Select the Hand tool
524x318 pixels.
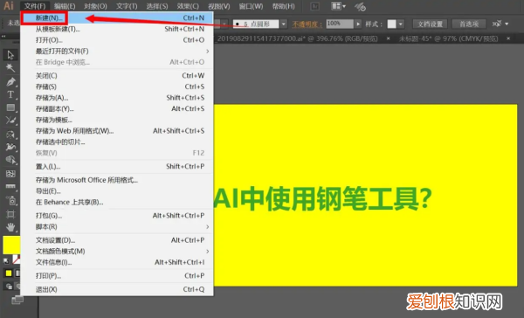point(10,227)
